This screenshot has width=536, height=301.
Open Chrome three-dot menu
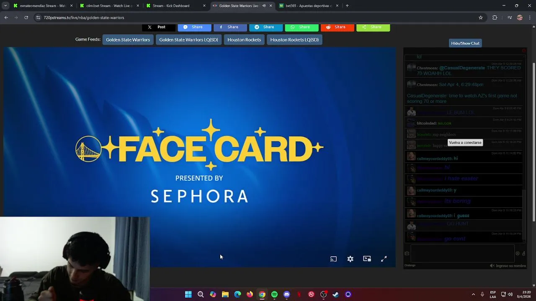[530, 18]
